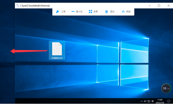Click the 云电脑的文件 file name label

[57, 58]
